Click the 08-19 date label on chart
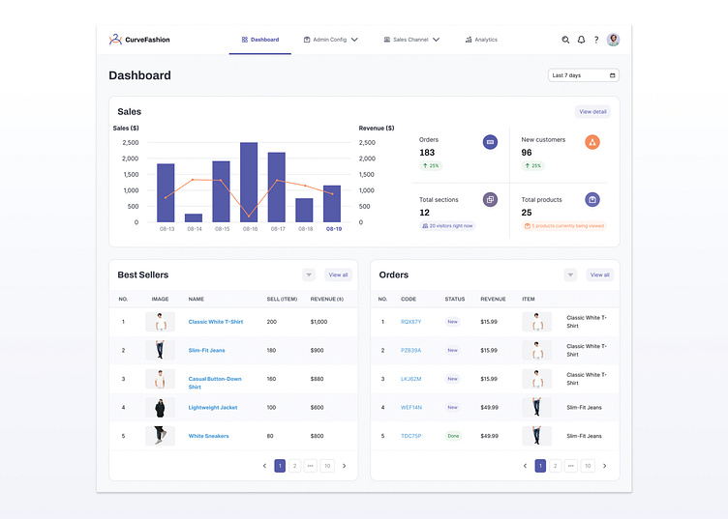 [x=334, y=229]
